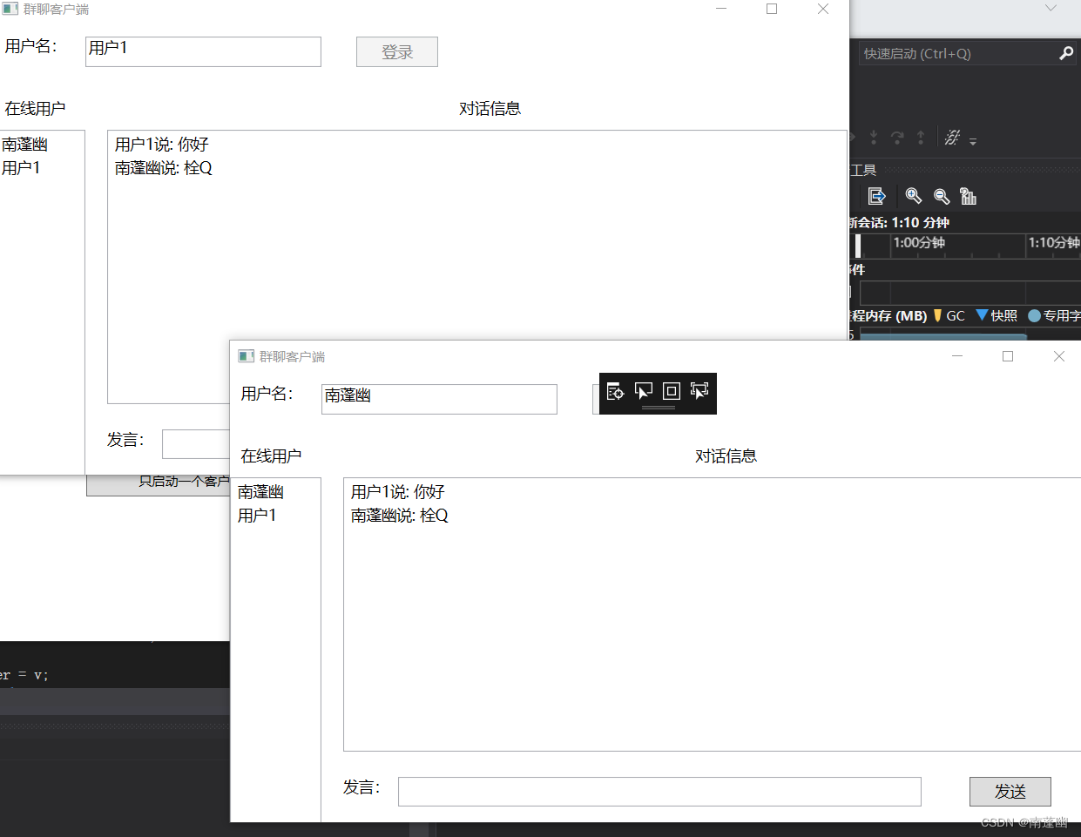Click the diagnostic tools export icon

tap(877, 196)
